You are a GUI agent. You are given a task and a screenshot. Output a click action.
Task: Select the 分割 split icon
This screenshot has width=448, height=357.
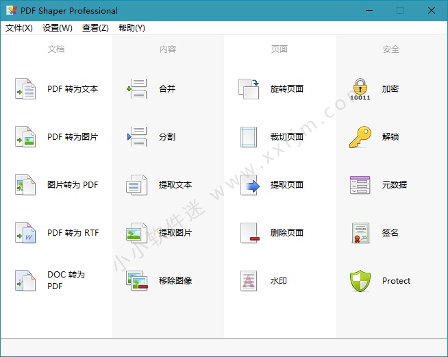[137, 137]
